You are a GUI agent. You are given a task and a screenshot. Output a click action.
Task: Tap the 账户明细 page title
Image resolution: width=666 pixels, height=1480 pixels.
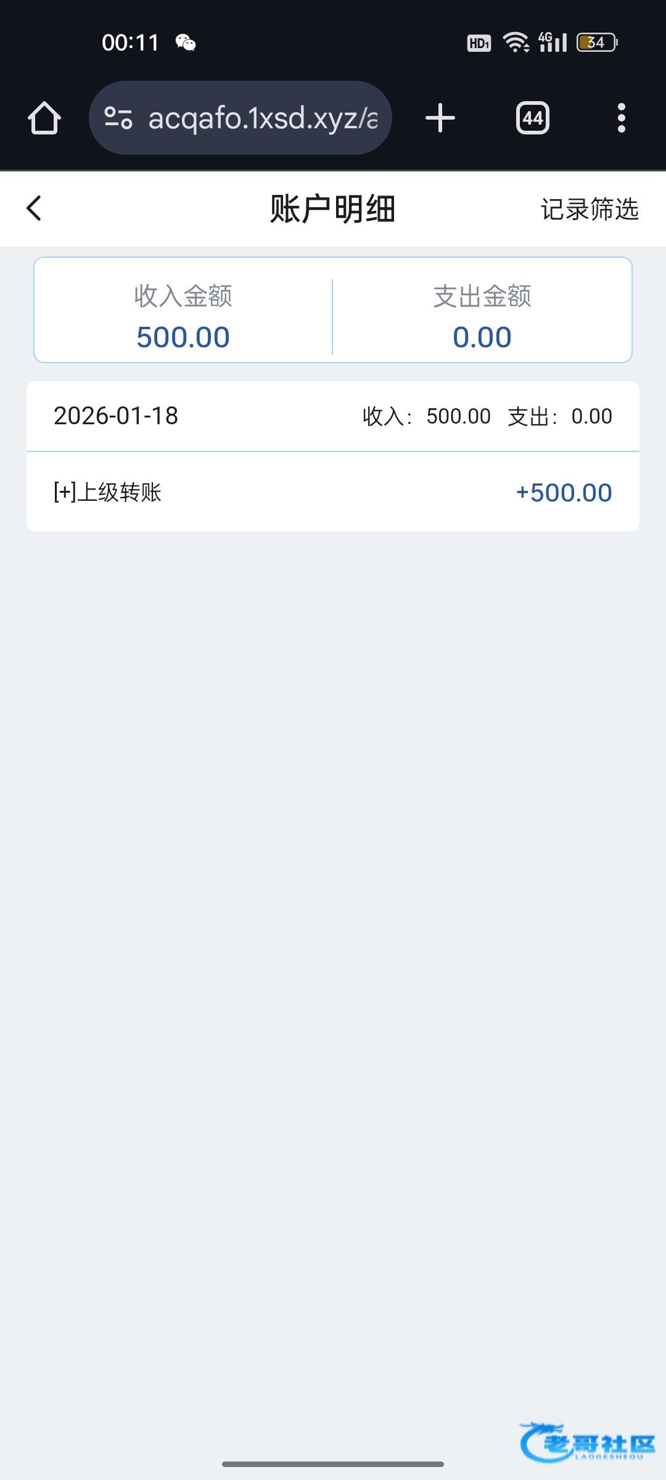click(332, 209)
